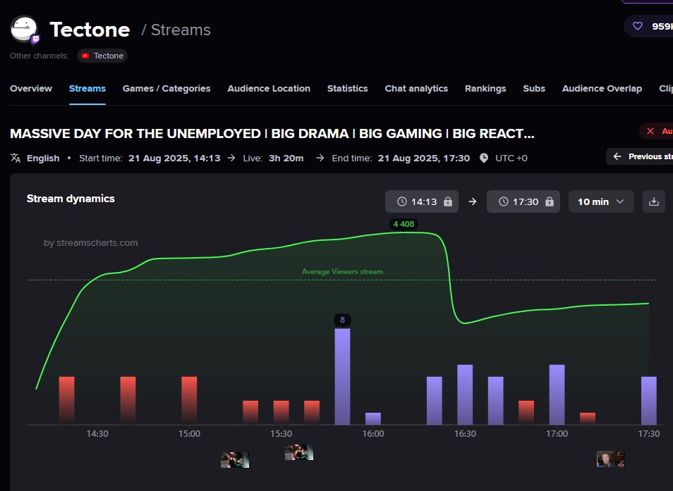Click the 'Average Viewers stream' label

(x=343, y=272)
